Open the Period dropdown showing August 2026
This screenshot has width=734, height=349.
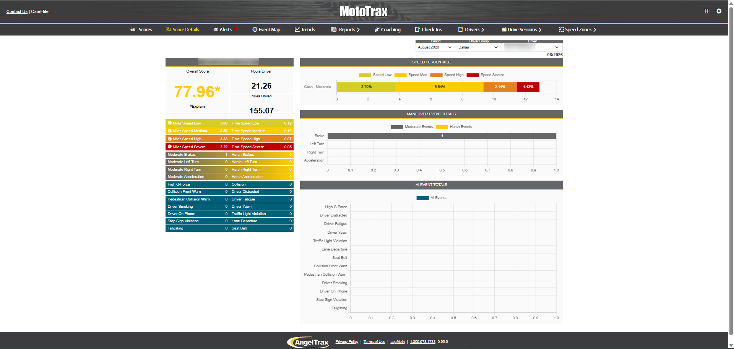pos(435,47)
